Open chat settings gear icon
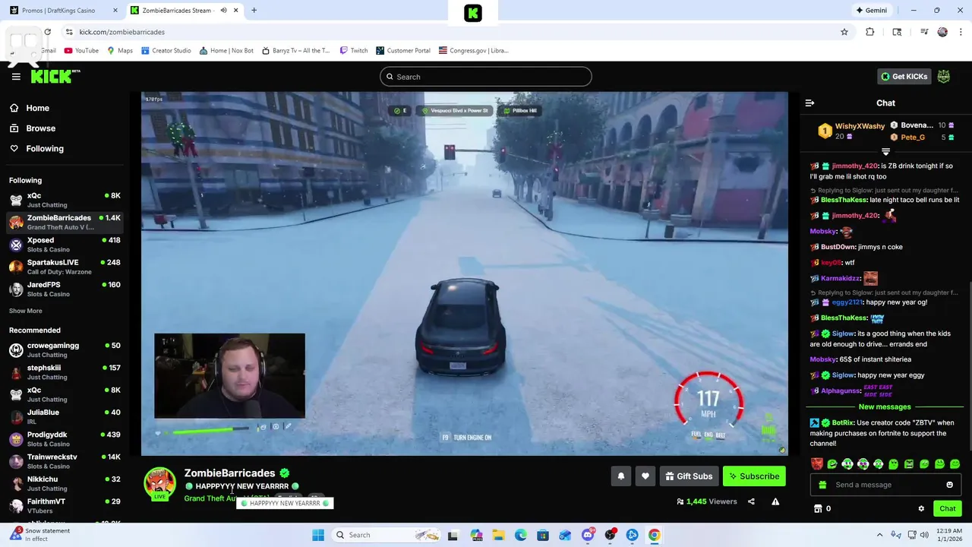 [921, 508]
